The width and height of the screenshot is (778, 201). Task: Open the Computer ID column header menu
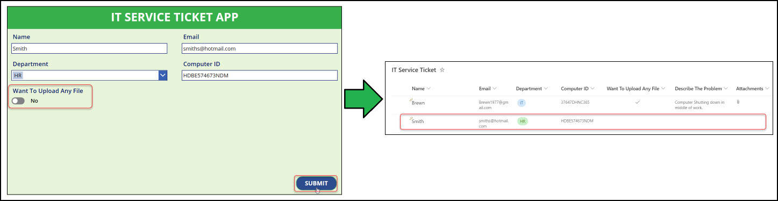pos(593,89)
